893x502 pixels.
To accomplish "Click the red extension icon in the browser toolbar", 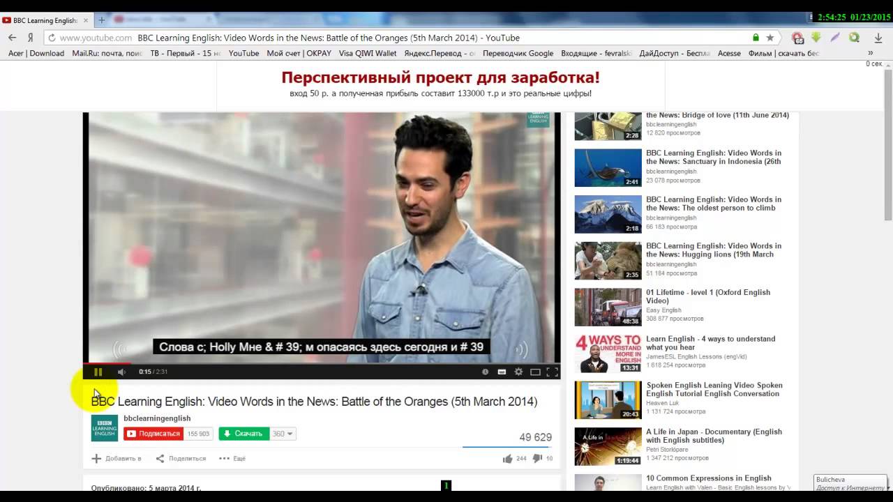I will tap(797, 38).
